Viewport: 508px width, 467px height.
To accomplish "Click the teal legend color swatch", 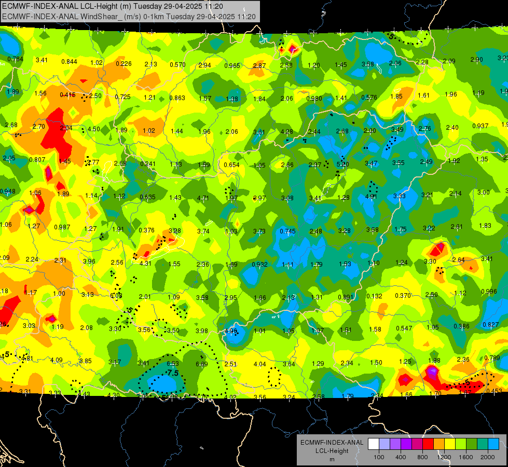I will pyautogui.click(x=483, y=444).
